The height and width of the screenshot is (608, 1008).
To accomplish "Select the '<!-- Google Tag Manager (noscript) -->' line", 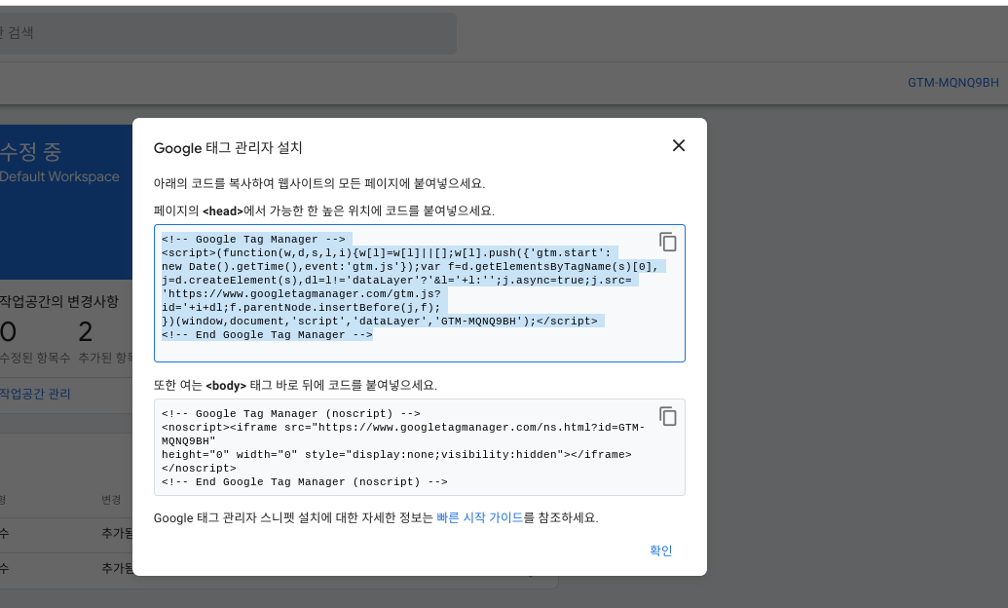I will tap(290, 414).
